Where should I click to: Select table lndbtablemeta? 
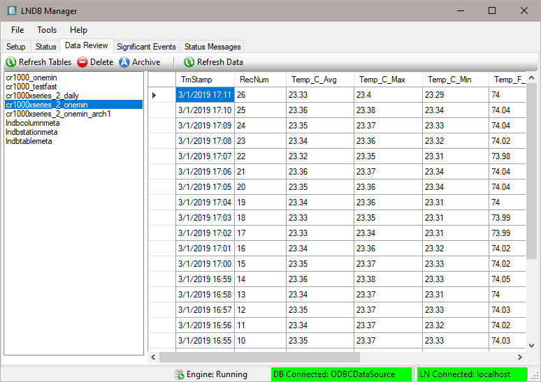[x=73, y=141]
